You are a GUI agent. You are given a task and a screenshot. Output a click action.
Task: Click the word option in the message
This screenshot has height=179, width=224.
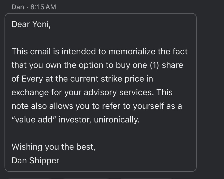coord(91,65)
